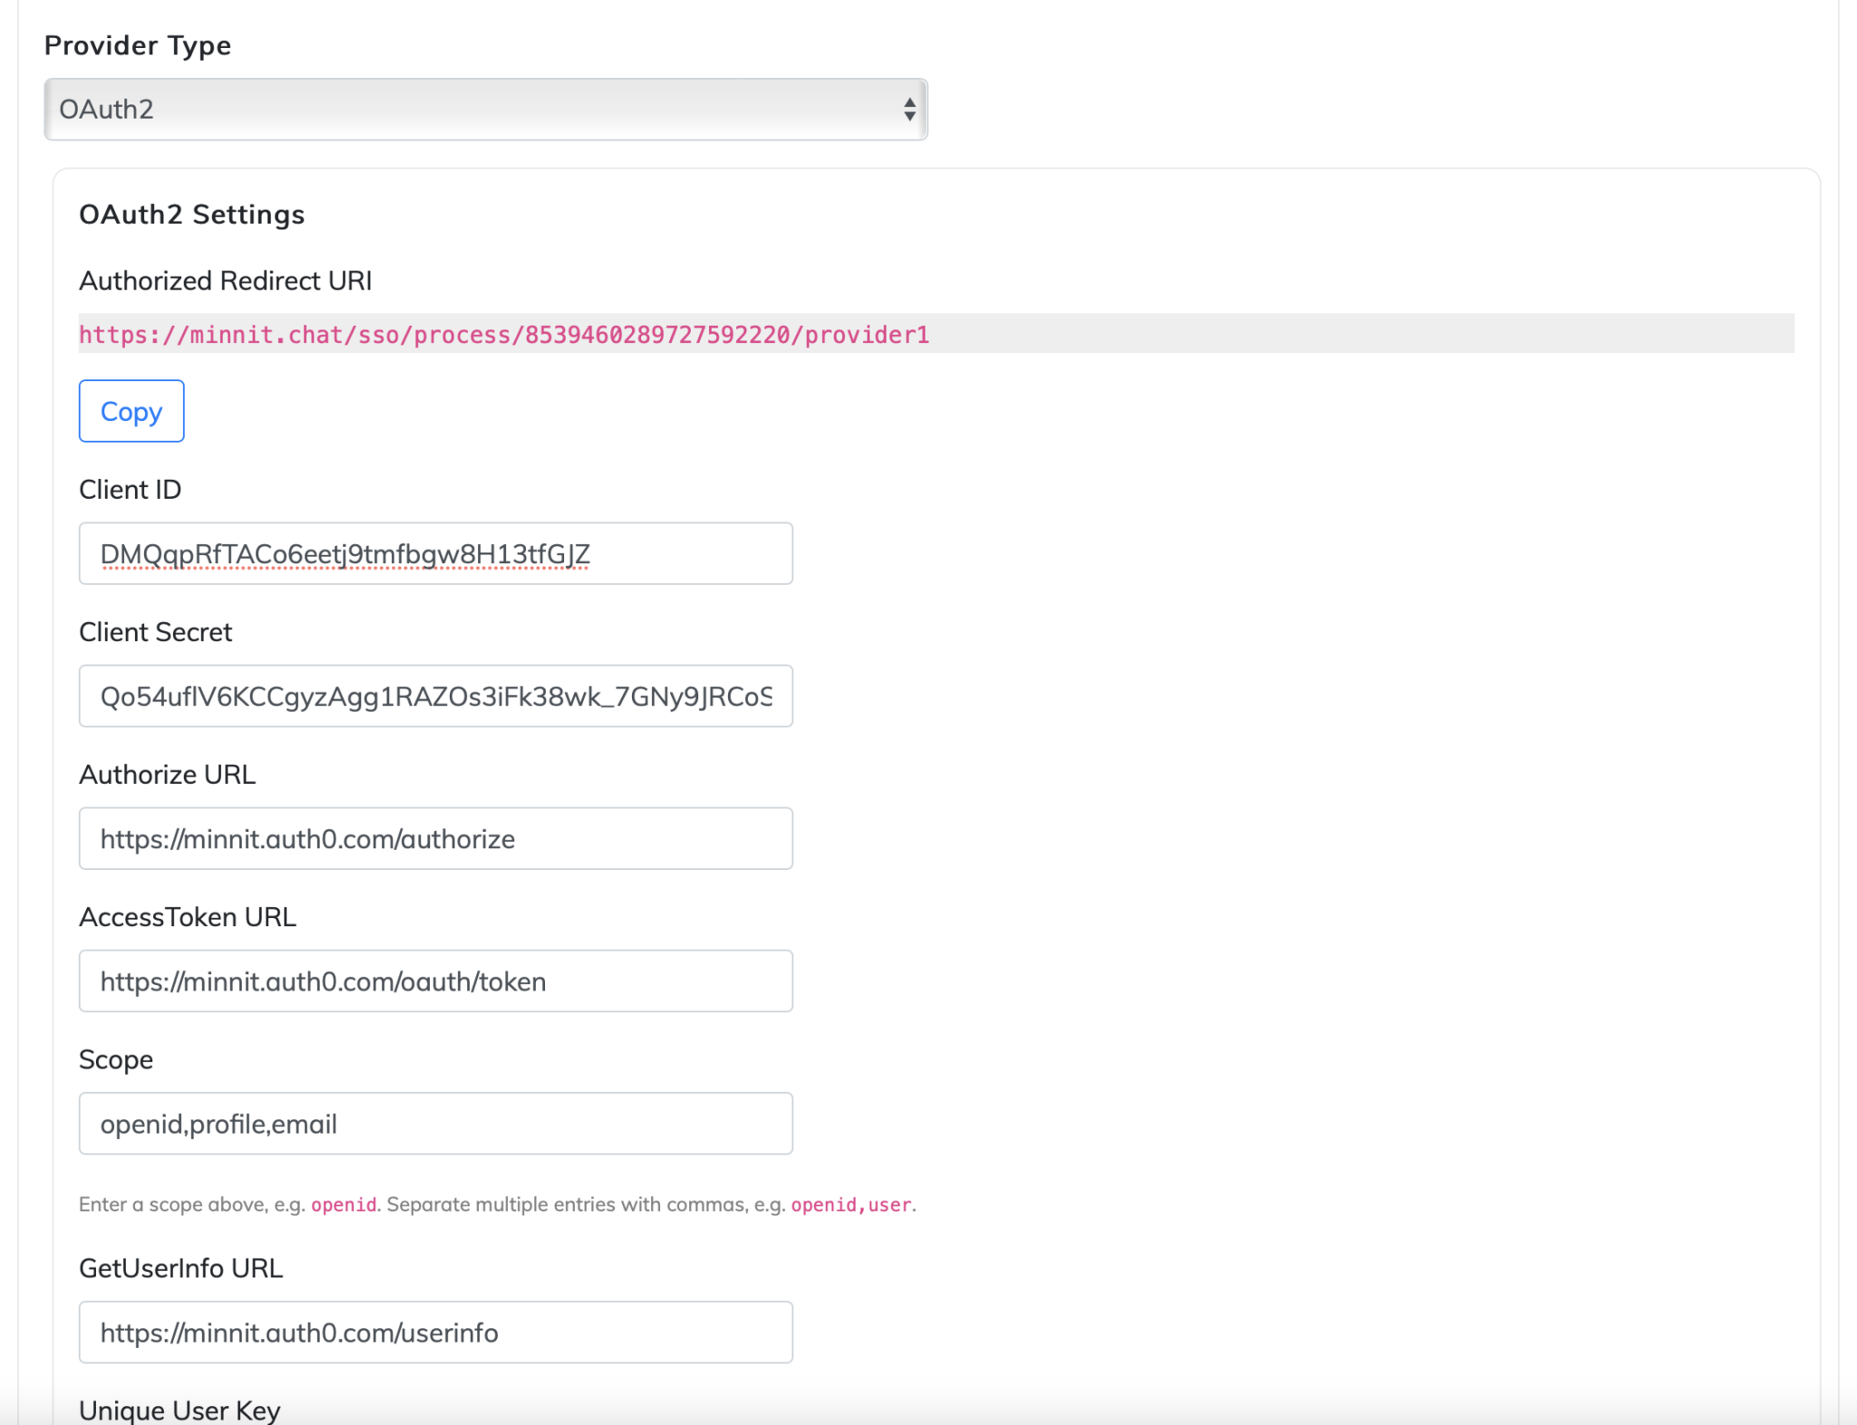Click inside the Scope field

coord(435,1123)
